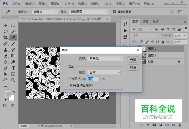
Task: Open the extra tools ellipsis menu
Action: click(x=5, y=86)
